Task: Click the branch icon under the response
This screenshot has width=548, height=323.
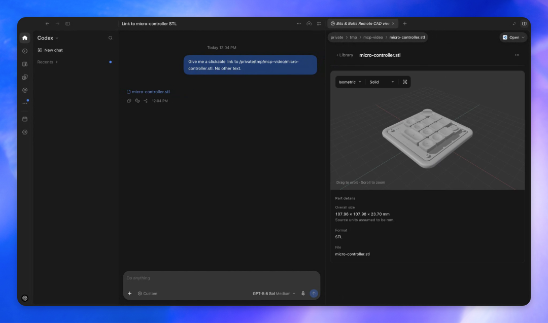Action: click(x=146, y=101)
